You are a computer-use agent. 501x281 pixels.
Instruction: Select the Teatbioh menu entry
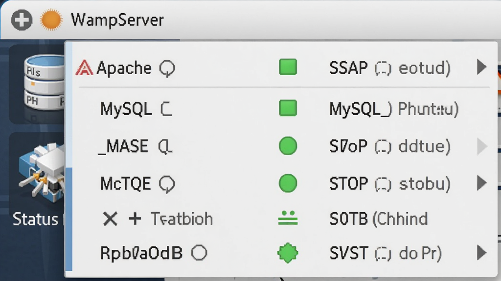[x=182, y=219]
